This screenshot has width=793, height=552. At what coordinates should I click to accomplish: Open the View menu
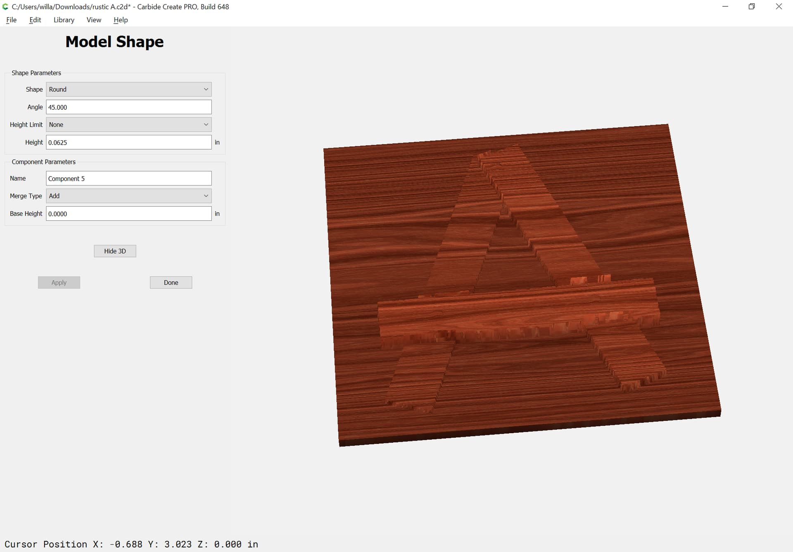(94, 20)
